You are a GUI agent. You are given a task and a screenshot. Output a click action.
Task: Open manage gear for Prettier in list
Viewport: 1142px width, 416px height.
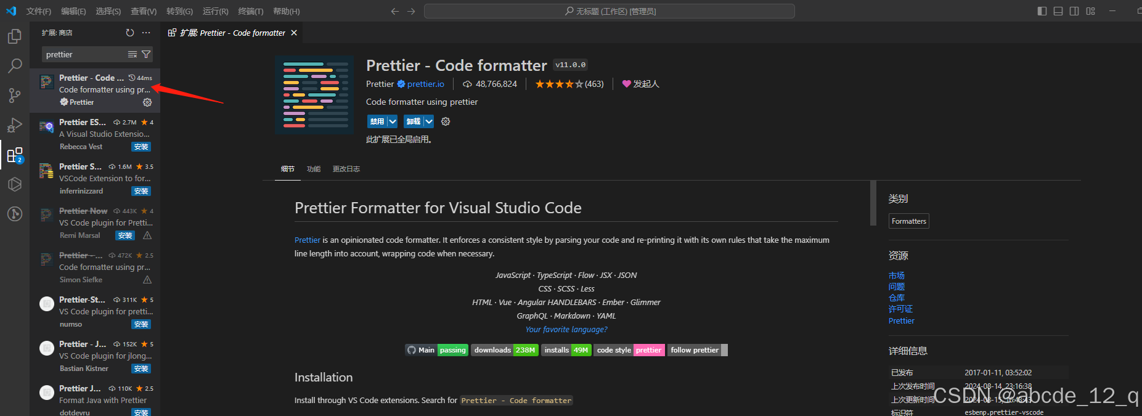coord(147,102)
